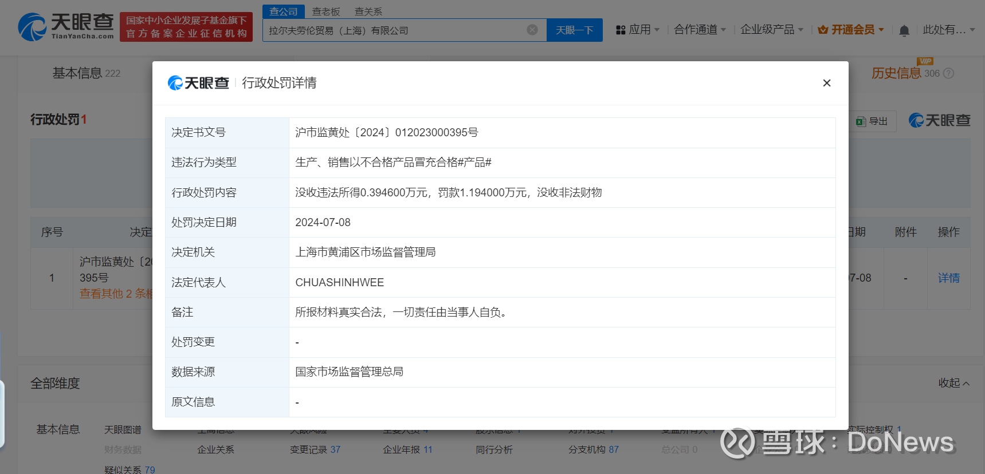Click 企业关系 link

click(x=215, y=450)
